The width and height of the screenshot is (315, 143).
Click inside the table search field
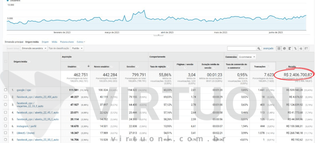tap(242, 48)
